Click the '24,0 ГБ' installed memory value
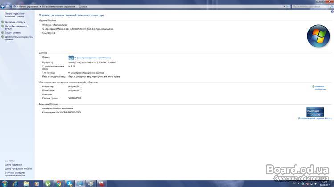 pos(71,66)
